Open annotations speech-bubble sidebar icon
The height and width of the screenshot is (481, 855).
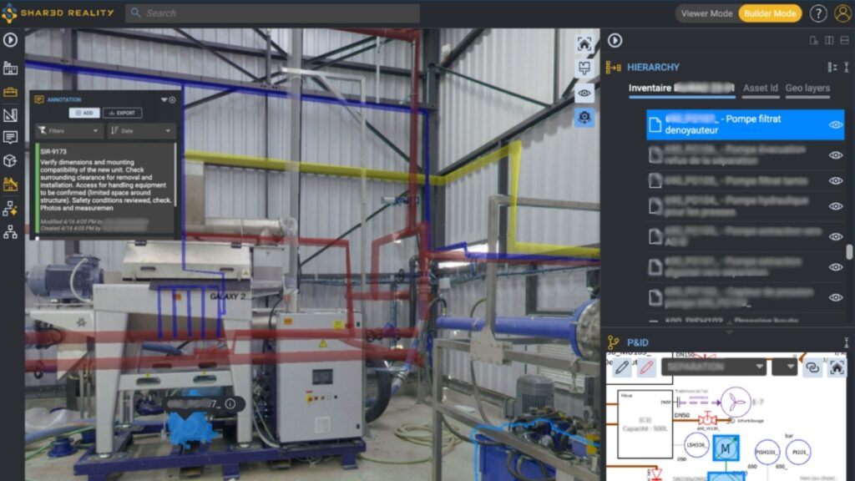(10, 138)
